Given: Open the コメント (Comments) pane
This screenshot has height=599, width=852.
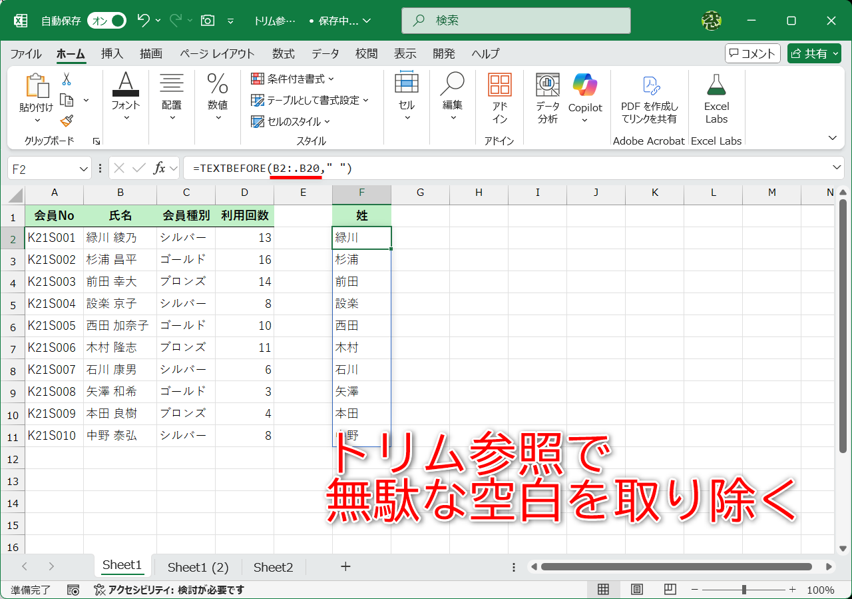Looking at the screenshot, I should [x=752, y=53].
